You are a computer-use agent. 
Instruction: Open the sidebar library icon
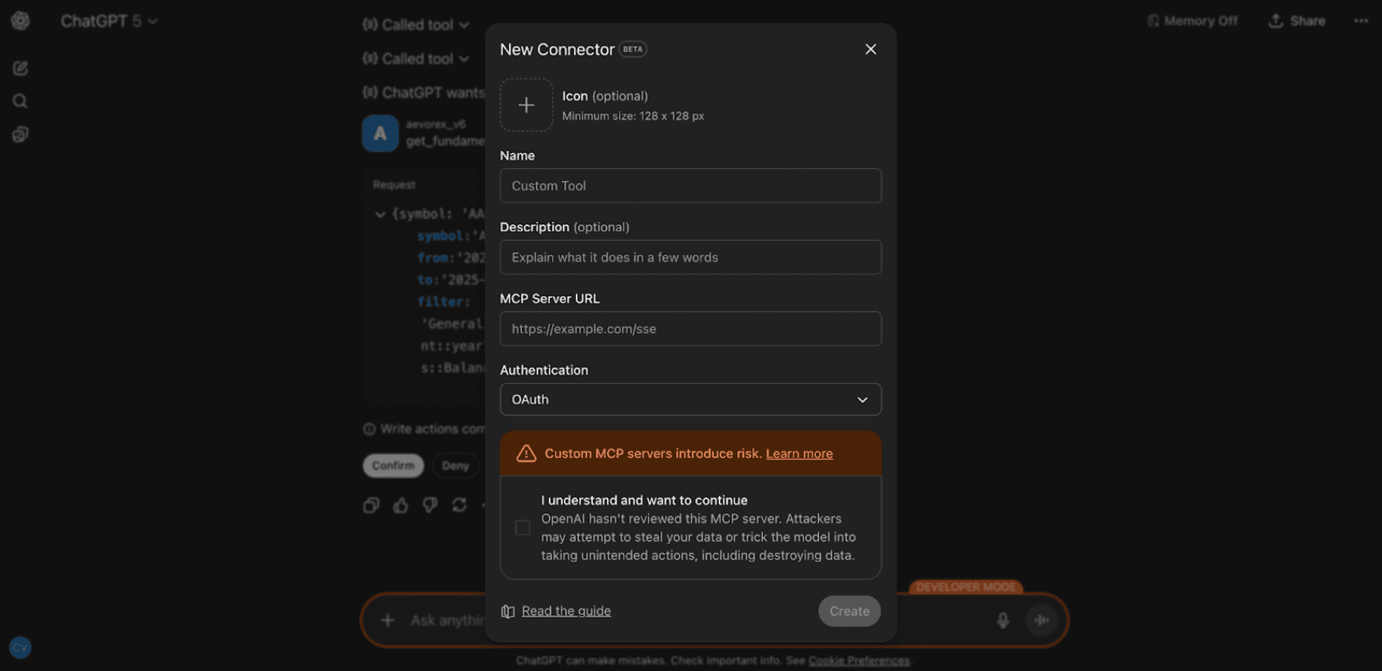click(x=20, y=135)
